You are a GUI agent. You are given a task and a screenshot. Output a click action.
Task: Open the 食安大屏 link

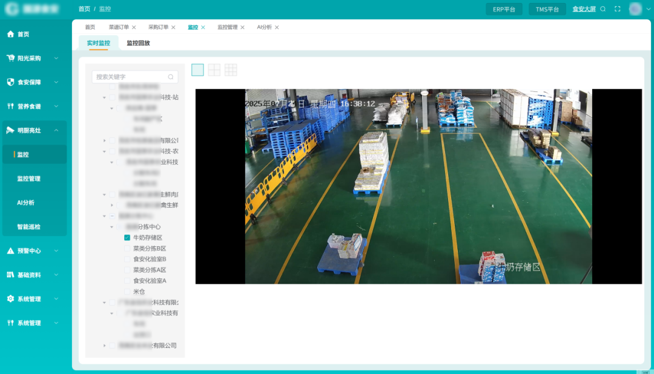(x=584, y=9)
